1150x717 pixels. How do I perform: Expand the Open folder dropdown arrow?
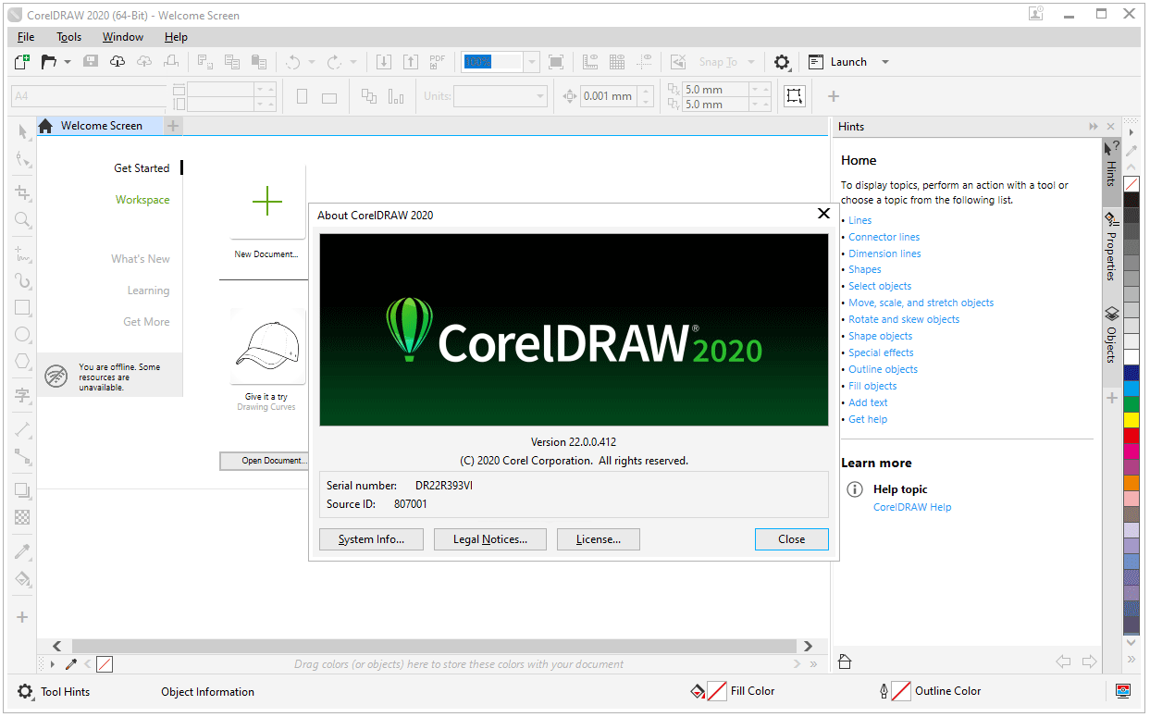(68, 62)
